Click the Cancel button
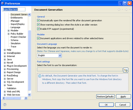Screen dimensions: 133x110 (123, 105)
